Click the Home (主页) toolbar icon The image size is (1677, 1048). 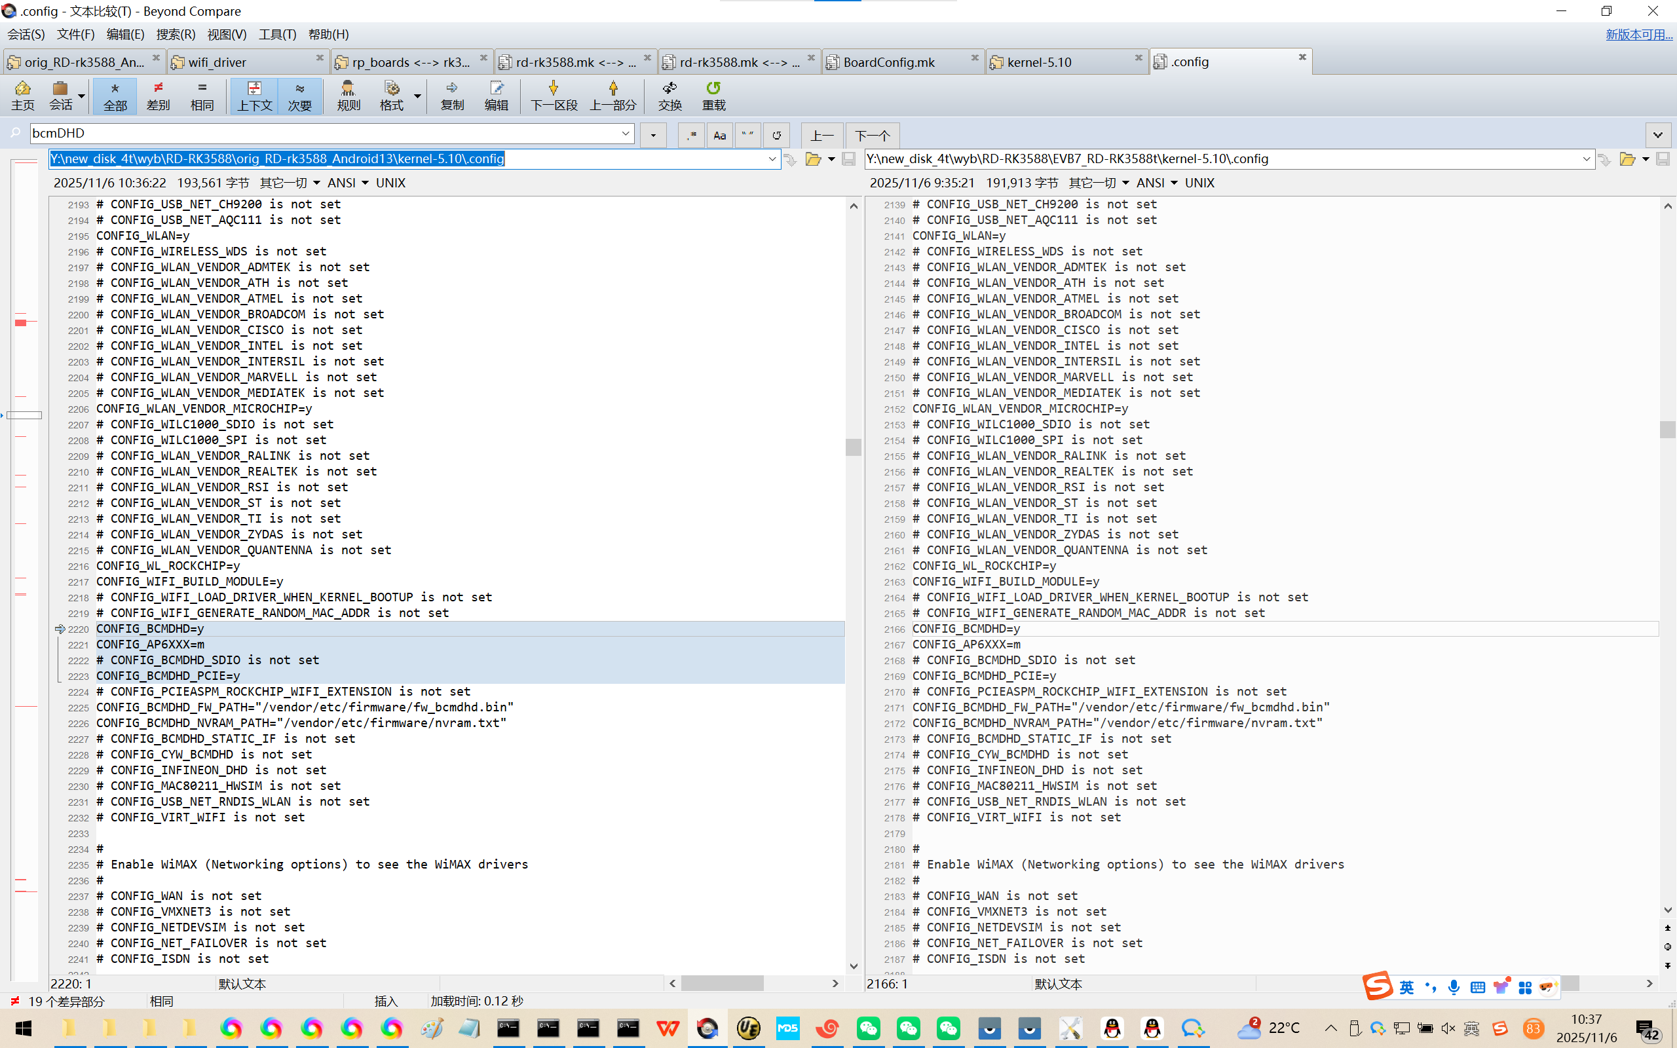[x=22, y=95]
